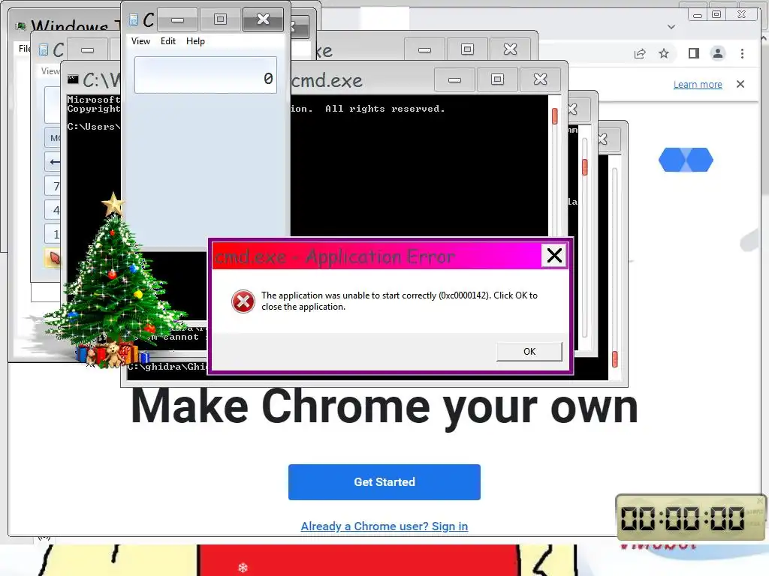
Task: Close the cmd.exe console window
Action: (540, 79)
